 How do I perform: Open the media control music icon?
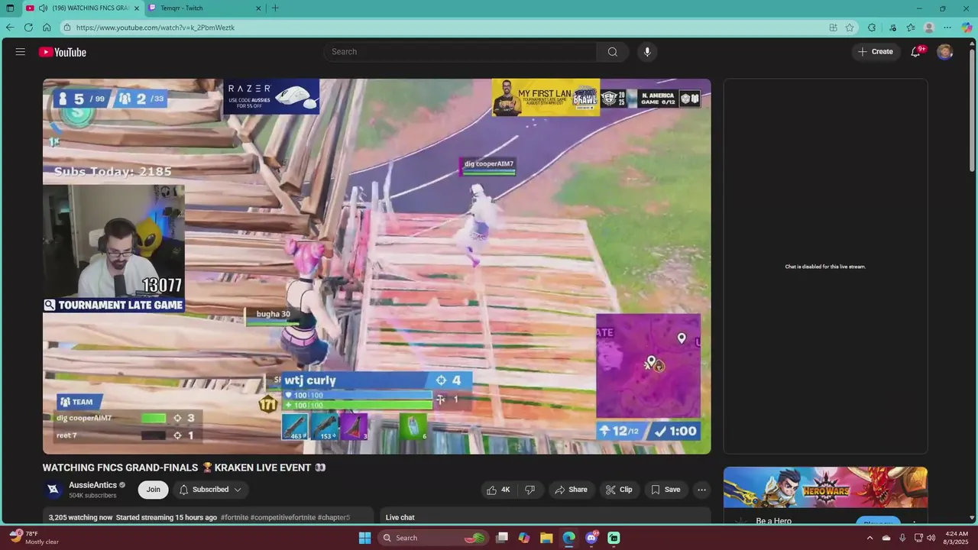[x=892, y=27]
